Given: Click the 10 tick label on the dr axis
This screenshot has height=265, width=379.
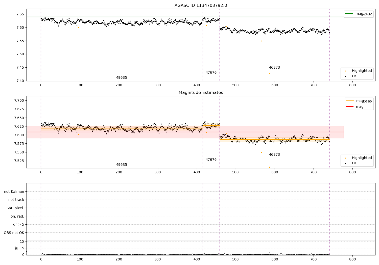Looking at the screenshot, I should (22, 242).
